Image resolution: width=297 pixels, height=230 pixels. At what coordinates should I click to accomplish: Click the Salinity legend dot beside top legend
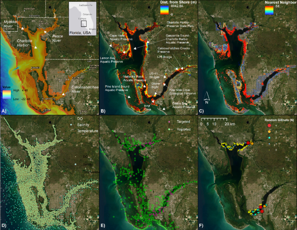(x=71, y=125)
